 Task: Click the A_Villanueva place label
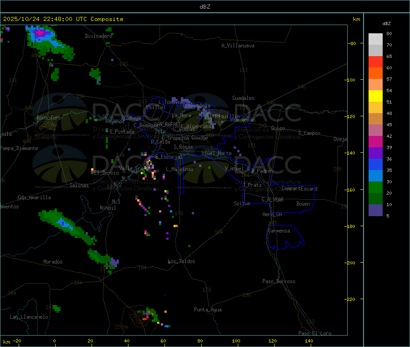coord(238,46)
